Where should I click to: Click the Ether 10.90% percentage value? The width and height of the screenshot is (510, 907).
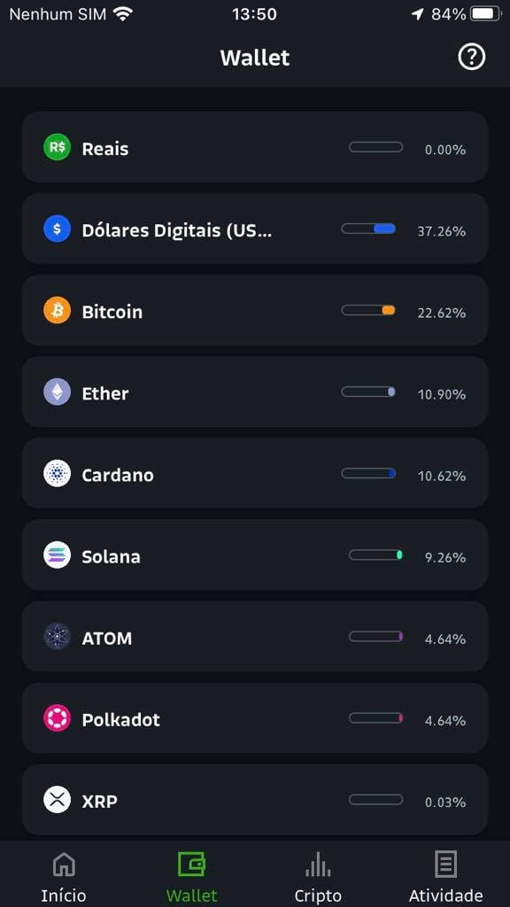(442, 394)
